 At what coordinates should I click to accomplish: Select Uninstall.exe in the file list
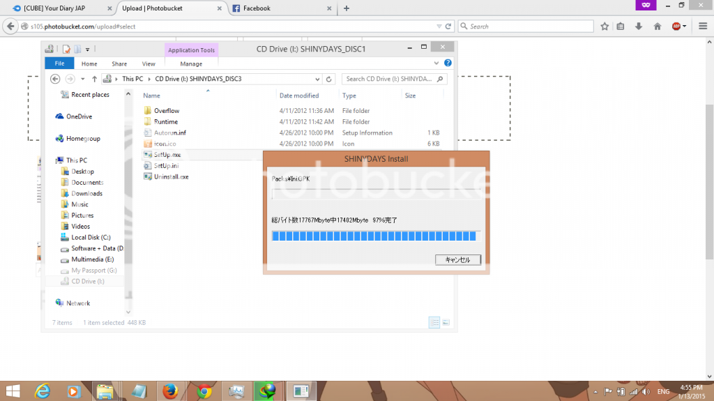(171, 176)
